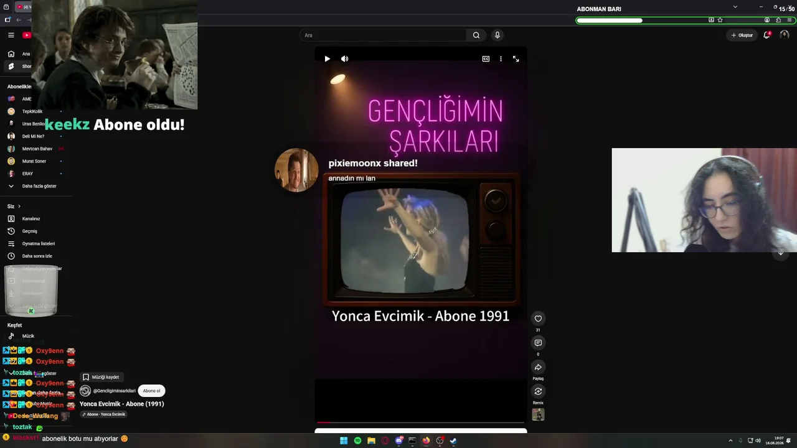Screen dimensions: 797x448
Task: Subscribe with the Abone ol button
Action: point(151,391)
